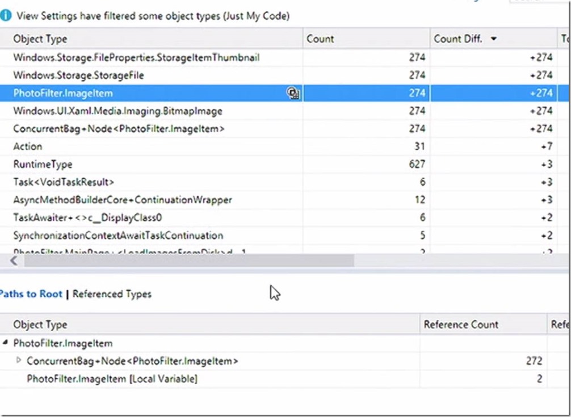Click the reference count 272 value
Viewport: 571px width, 417px height.
point(534,361)
